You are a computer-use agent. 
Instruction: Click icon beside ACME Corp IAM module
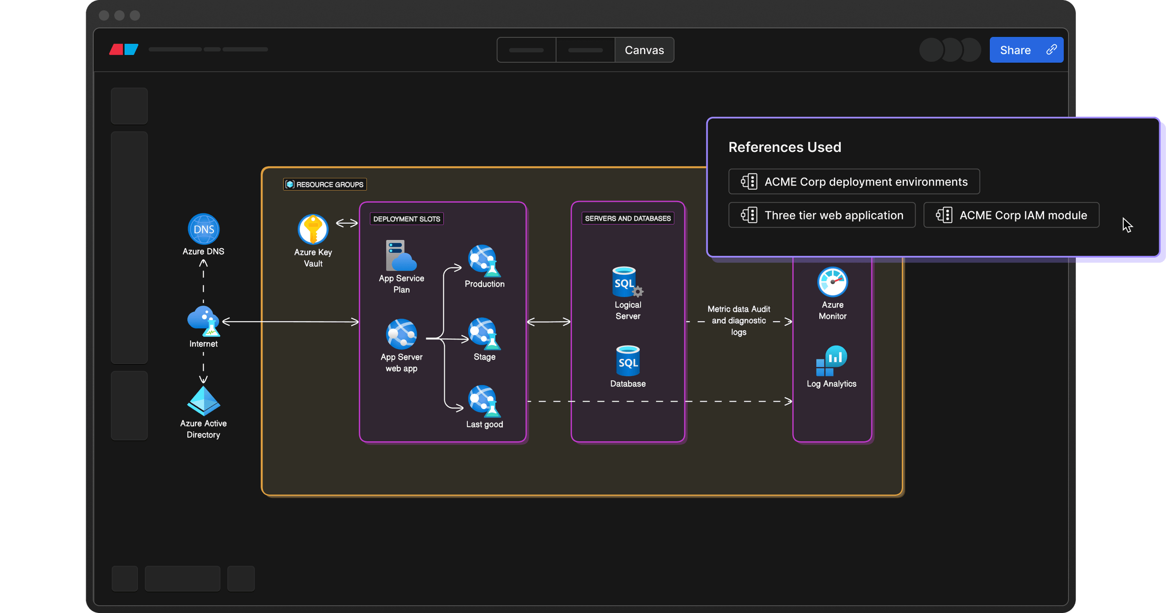coord(944,215)
